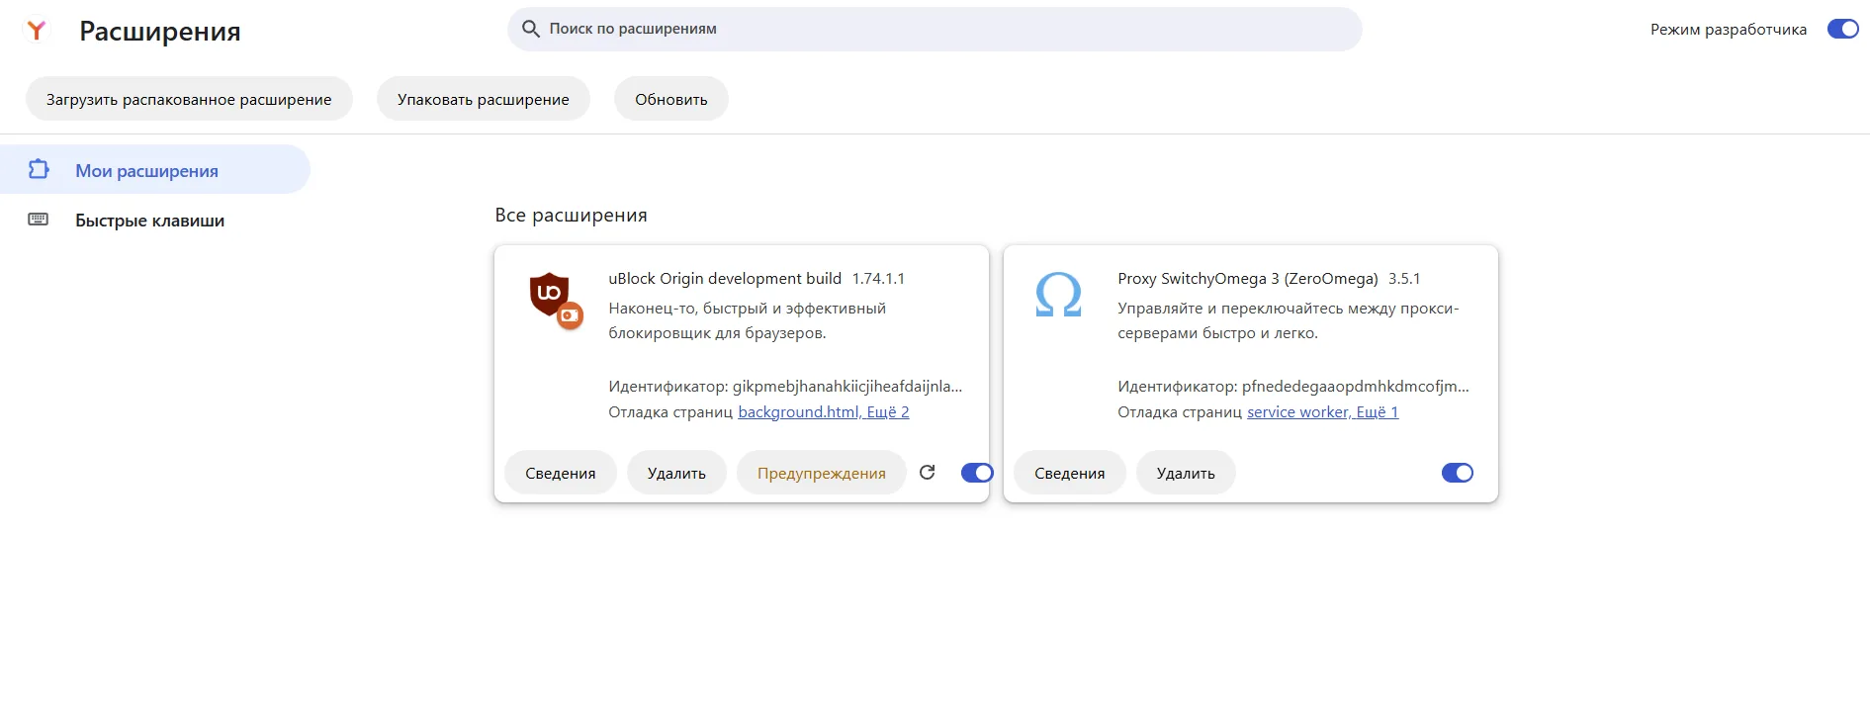Remove Proxy SwitchyOmega with Удалить button
The width and height of the screenshot is (1870, 713).
point(1186,473)
